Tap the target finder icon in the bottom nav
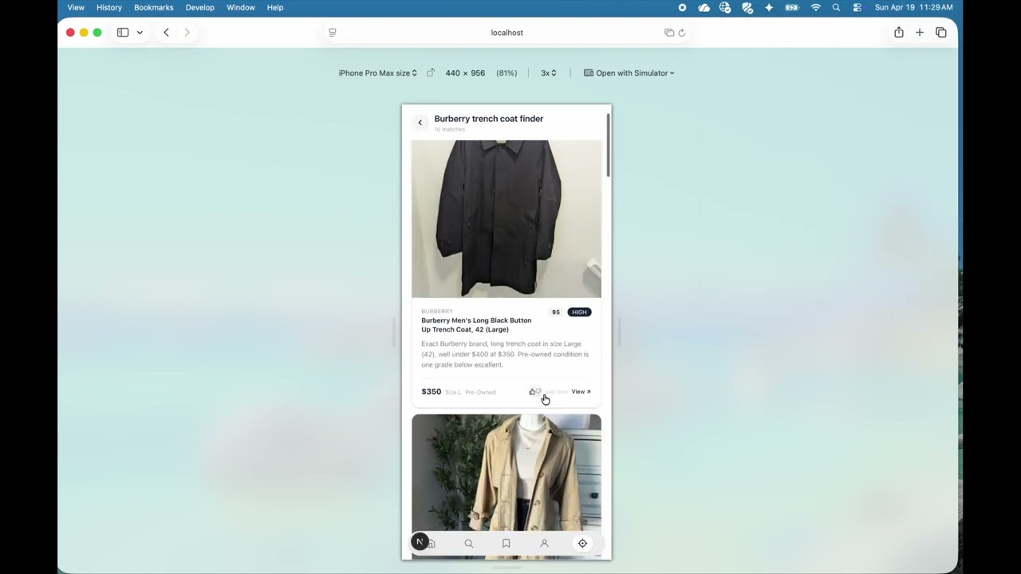The height and width of the screenshot is (574, 1021). (x=582, y=544)
